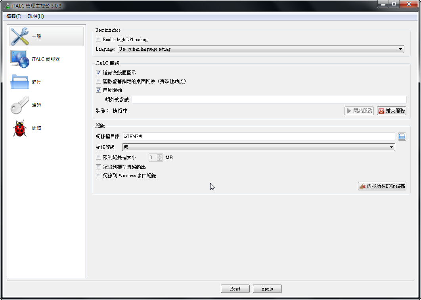Click the 額外的參數 input field
Screen dimensions: 421x300
[x=269, y=99]
